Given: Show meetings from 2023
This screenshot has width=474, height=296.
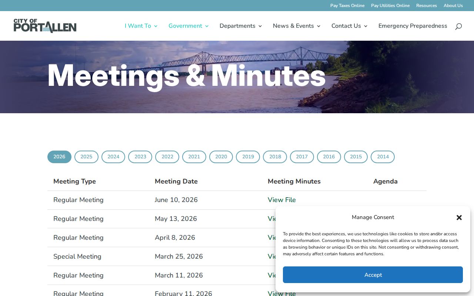Looking at the screenshot, I should [x=140, y=157].
